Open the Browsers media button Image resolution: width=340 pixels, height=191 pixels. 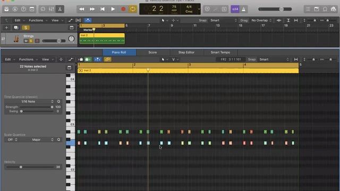(334, 9)
